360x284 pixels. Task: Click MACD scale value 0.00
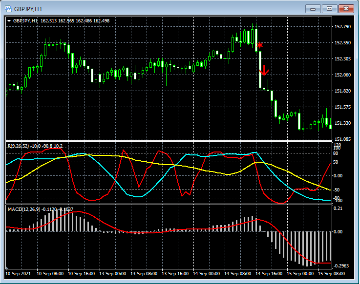pos(338,232)
